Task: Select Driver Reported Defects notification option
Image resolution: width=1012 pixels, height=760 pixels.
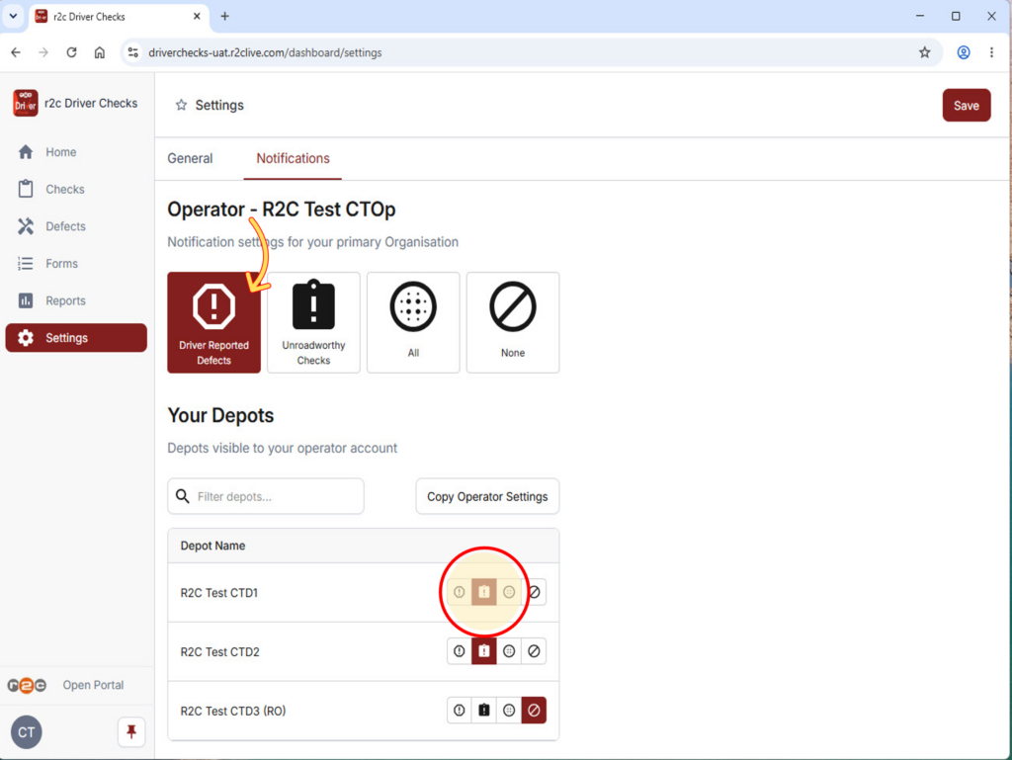Action: pos(213,322)
